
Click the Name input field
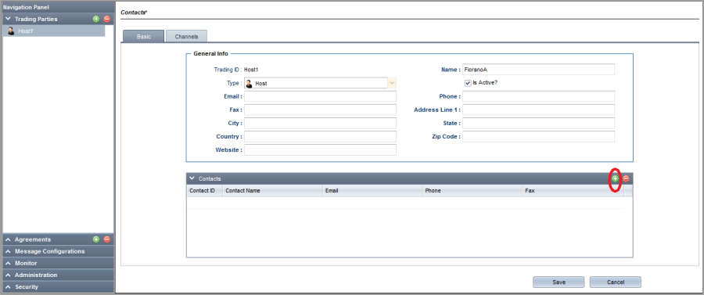click(538, 70)
